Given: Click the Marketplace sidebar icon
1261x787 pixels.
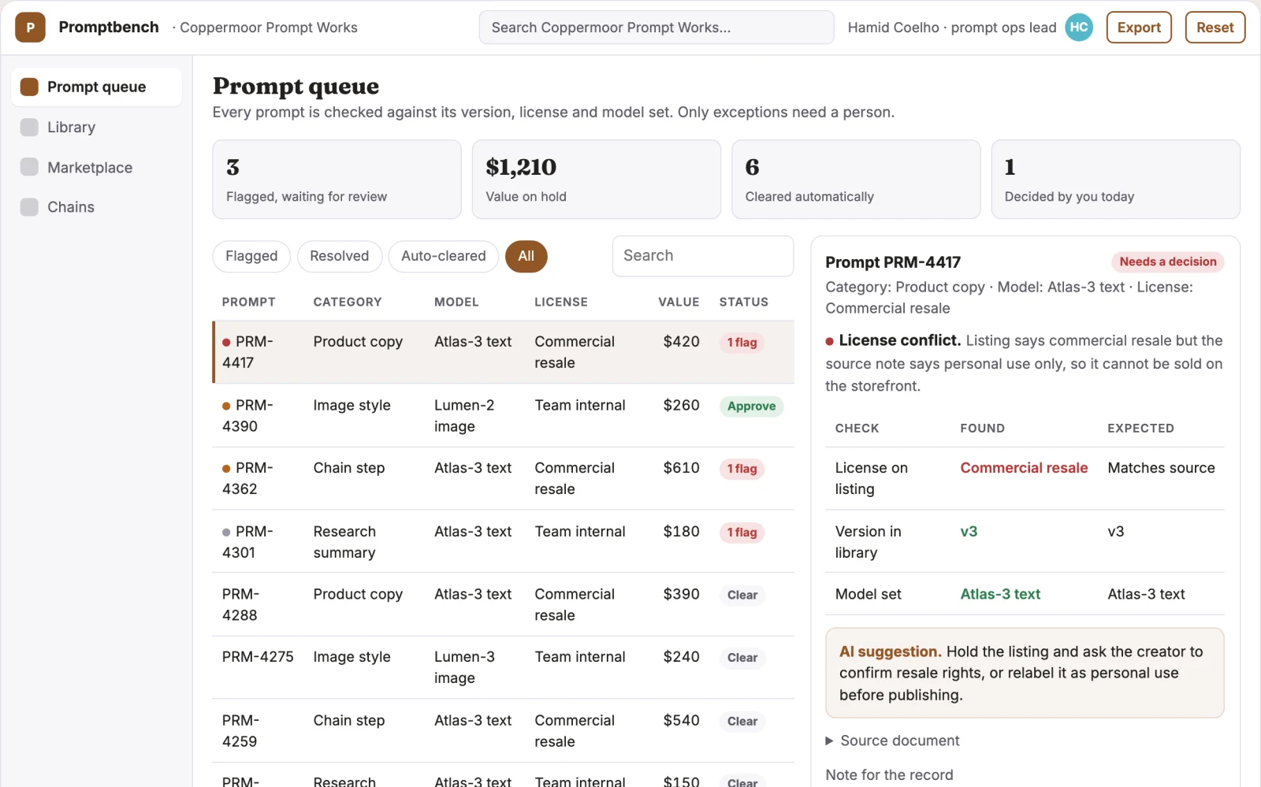Looking at the screenshot, I should 29,167.
